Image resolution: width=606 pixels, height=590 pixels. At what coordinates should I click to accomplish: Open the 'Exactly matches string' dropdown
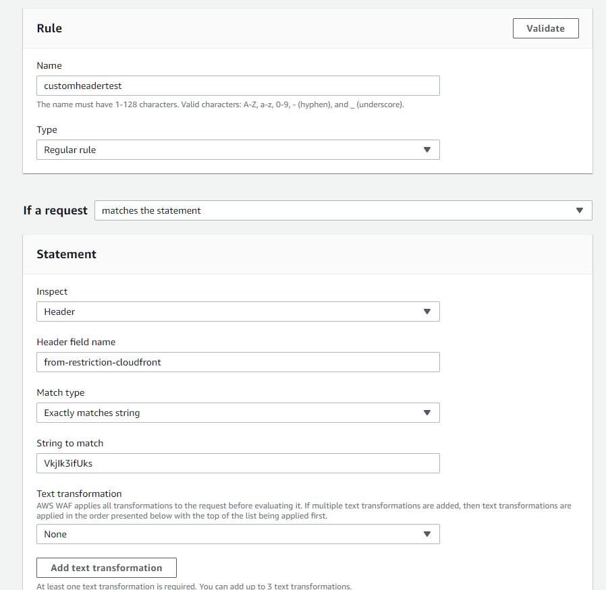(x=229, y=413)
